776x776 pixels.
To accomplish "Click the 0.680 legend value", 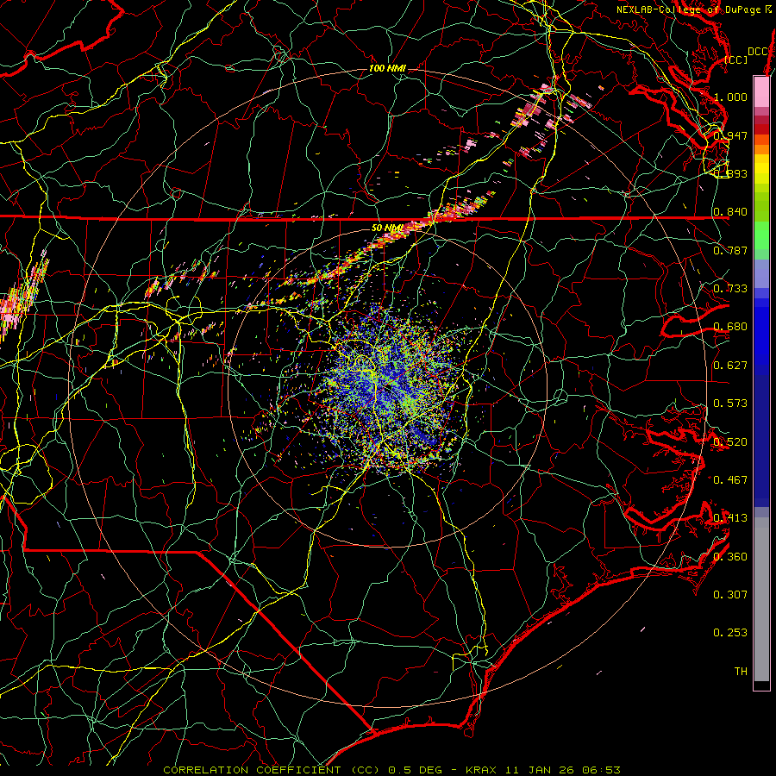I will (730, 327).
